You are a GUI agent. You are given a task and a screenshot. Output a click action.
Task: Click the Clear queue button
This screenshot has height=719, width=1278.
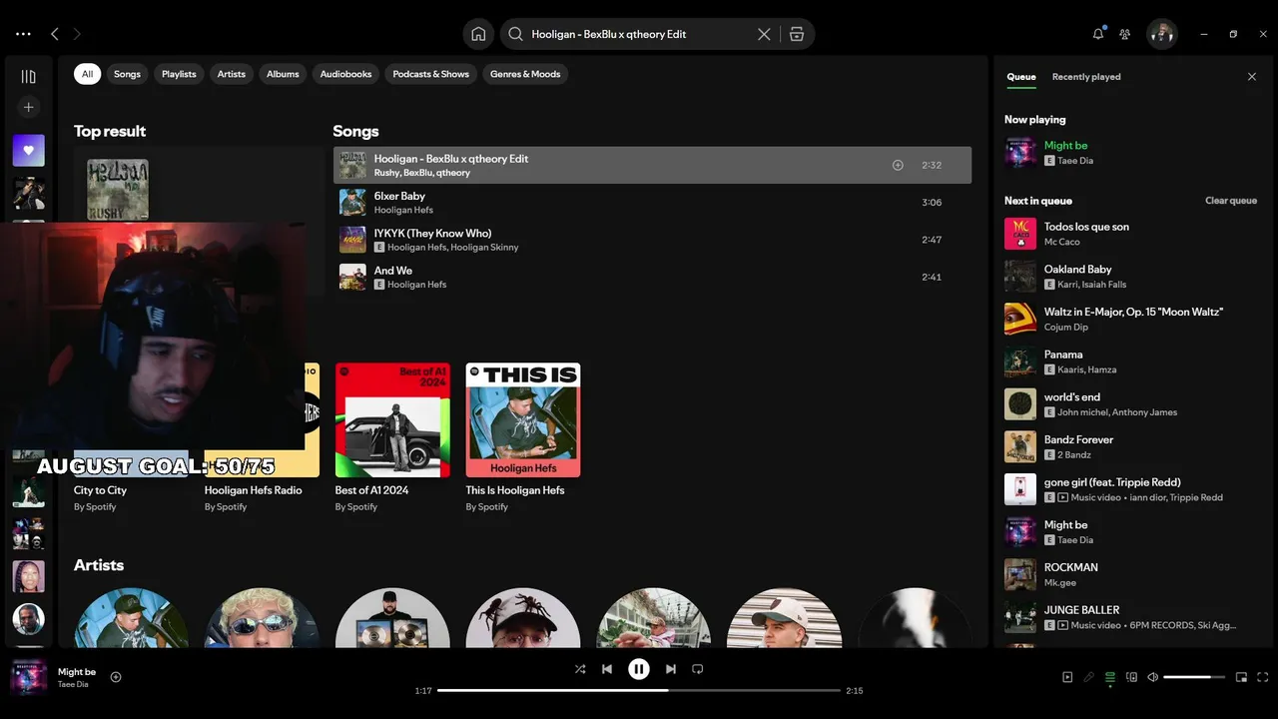[1231, 201]
